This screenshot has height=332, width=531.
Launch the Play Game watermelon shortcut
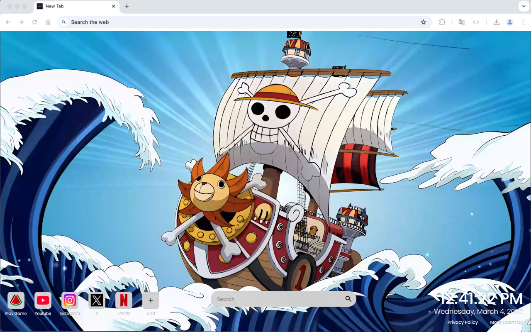(x=16, y=300)
